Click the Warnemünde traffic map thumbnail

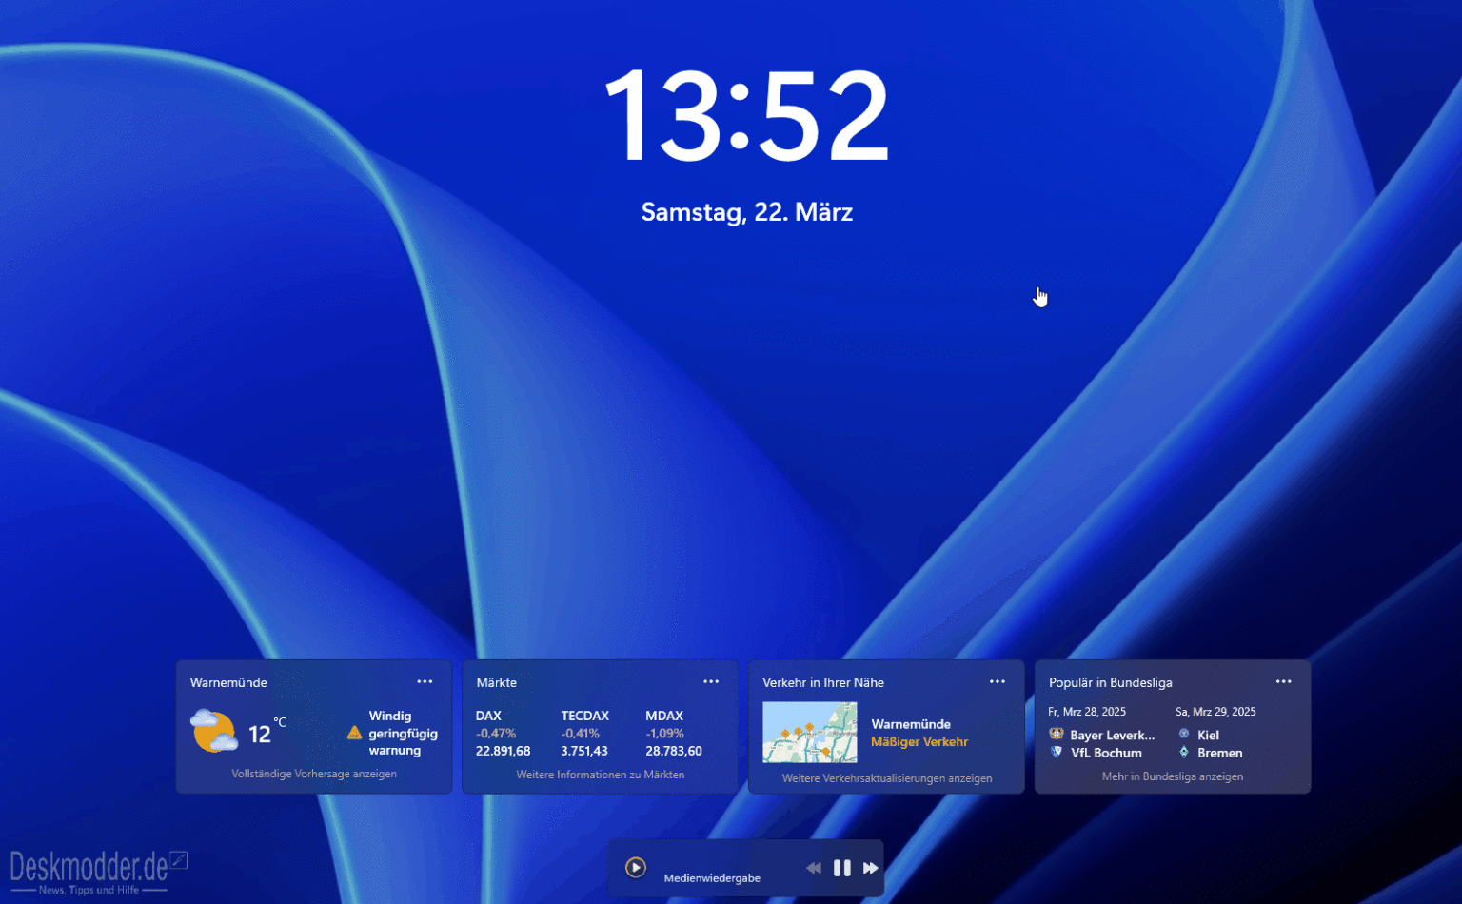point(809,732)
